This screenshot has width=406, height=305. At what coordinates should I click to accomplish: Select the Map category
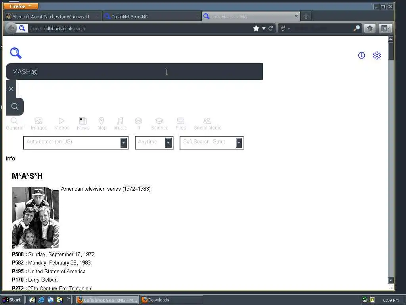[x=101, y=124]
